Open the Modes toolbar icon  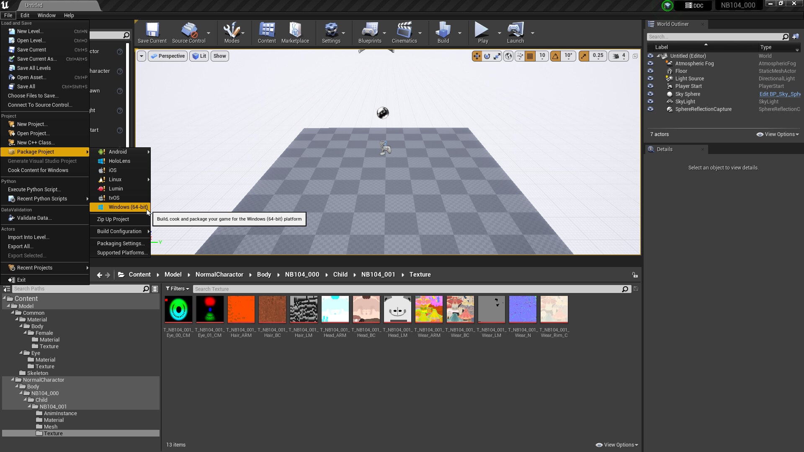232,33
